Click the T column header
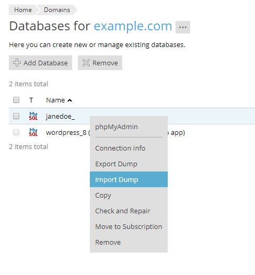This screenshot has height=275, width=255. point(31,100)
